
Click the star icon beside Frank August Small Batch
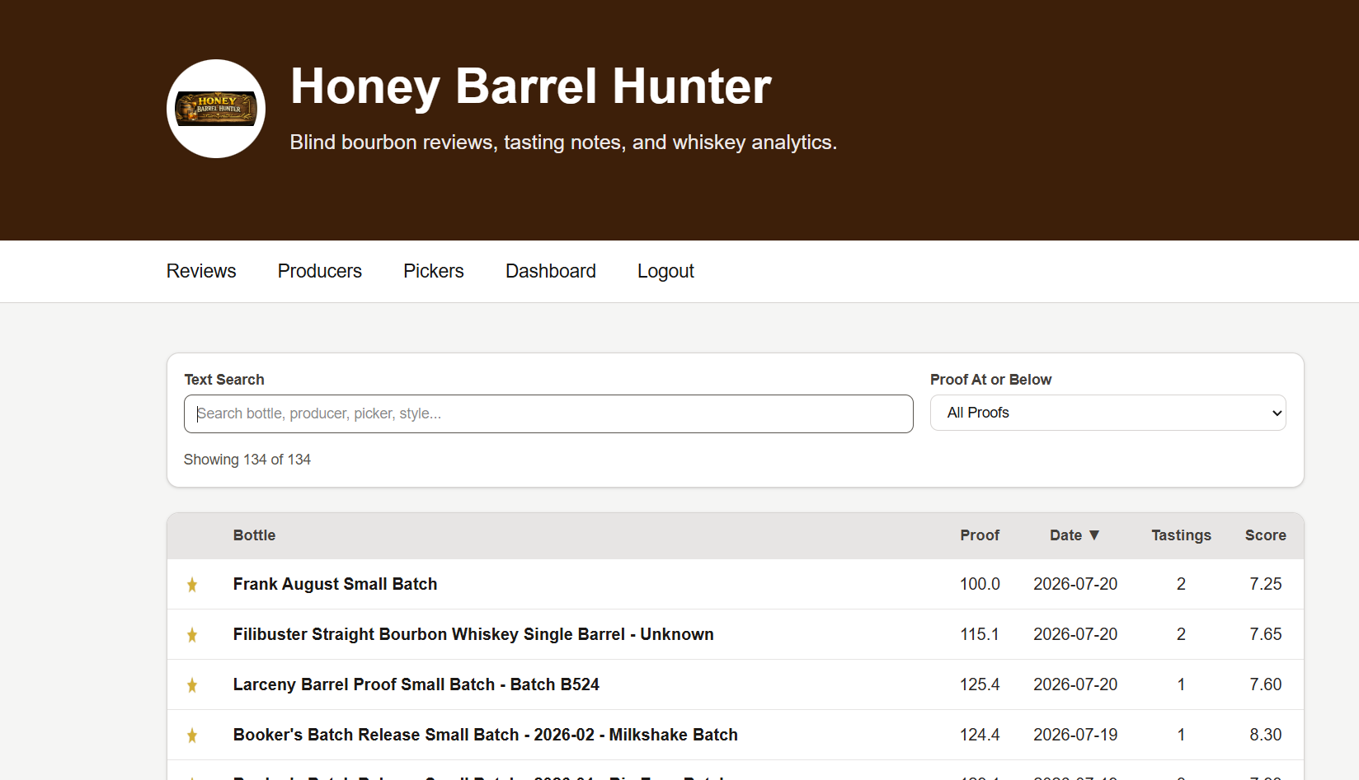click(x=192, y=585)
